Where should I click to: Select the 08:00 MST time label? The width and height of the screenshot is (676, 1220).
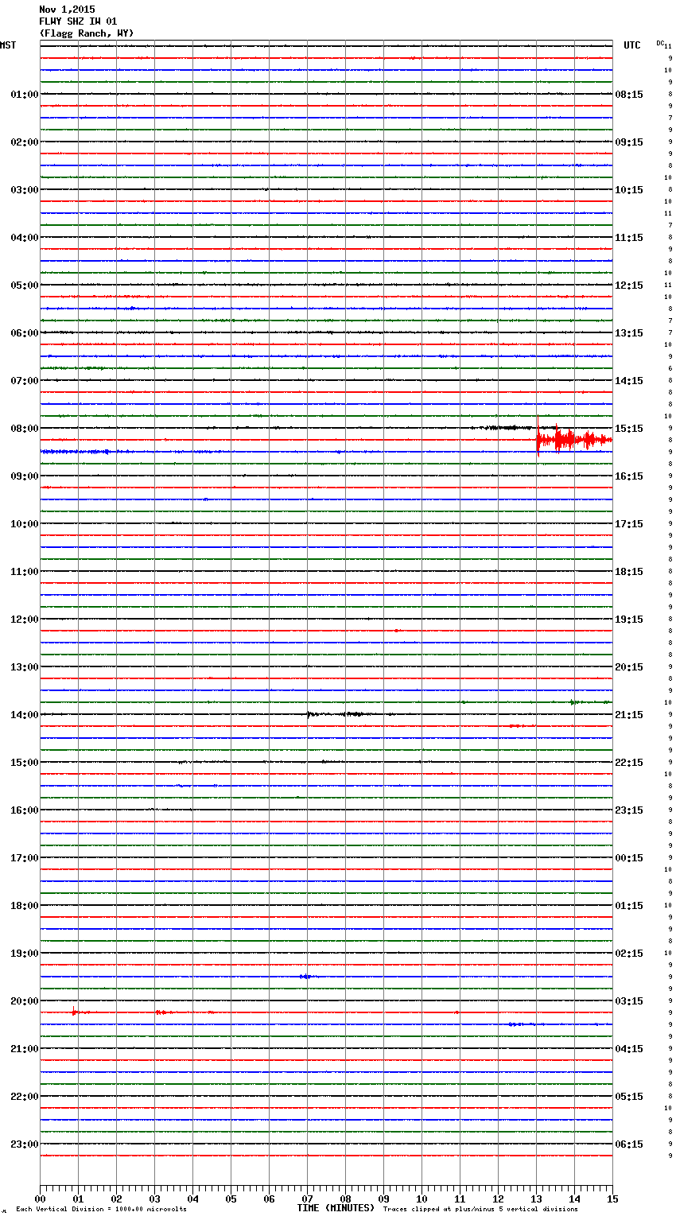25,429
